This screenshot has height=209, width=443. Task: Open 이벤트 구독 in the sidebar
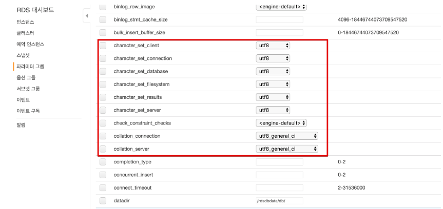28,111
